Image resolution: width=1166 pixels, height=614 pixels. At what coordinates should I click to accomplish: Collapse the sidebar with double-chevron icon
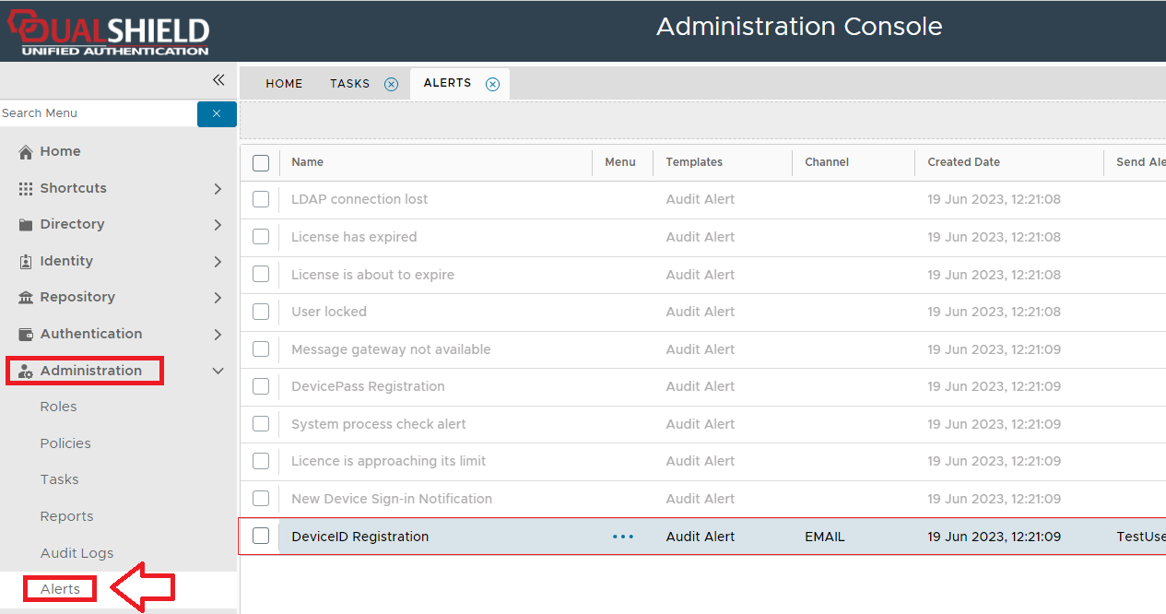[218, 80]
